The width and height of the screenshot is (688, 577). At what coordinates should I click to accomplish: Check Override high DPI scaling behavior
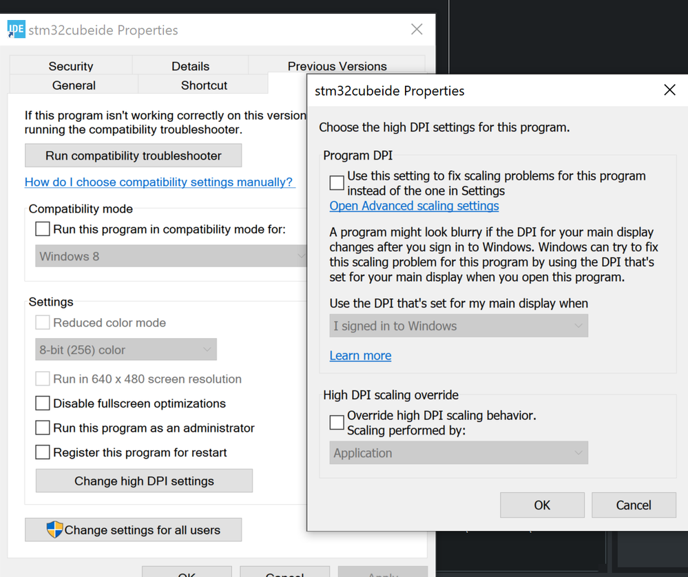click(337, 423)
